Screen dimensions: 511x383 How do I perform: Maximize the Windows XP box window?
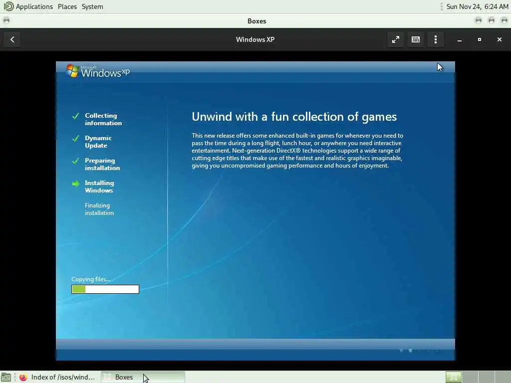pos(479,40)
